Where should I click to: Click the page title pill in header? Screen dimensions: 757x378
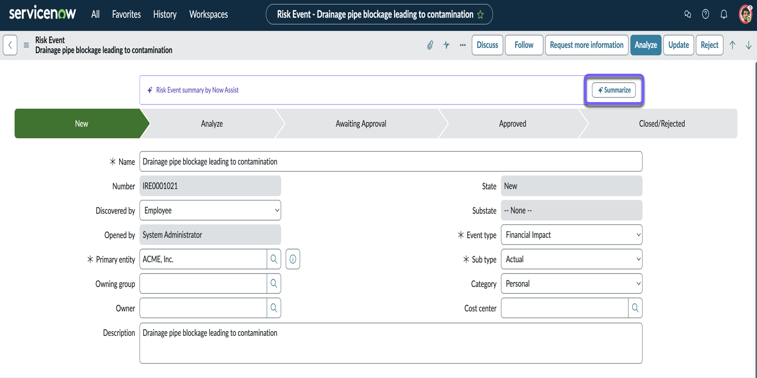point(379,14)
